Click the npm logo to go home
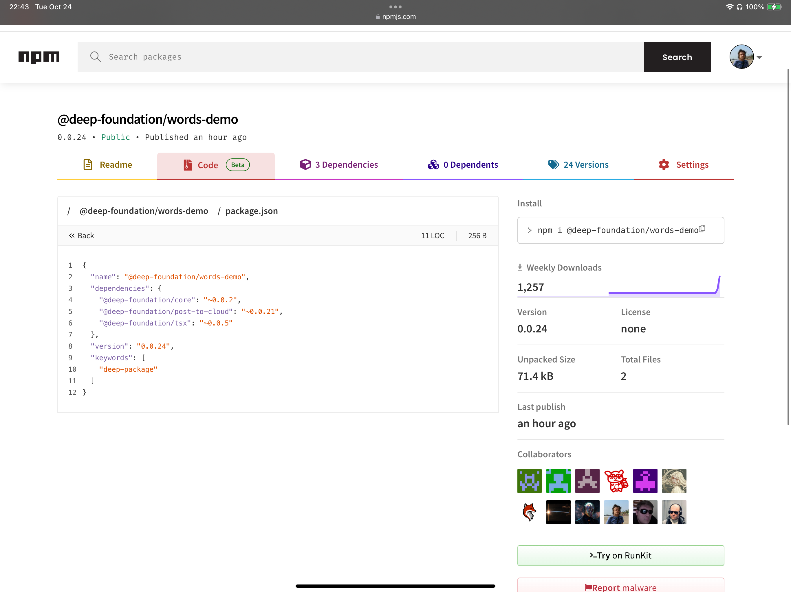Screen dimensions: 791x592 [x=39, y=57]
